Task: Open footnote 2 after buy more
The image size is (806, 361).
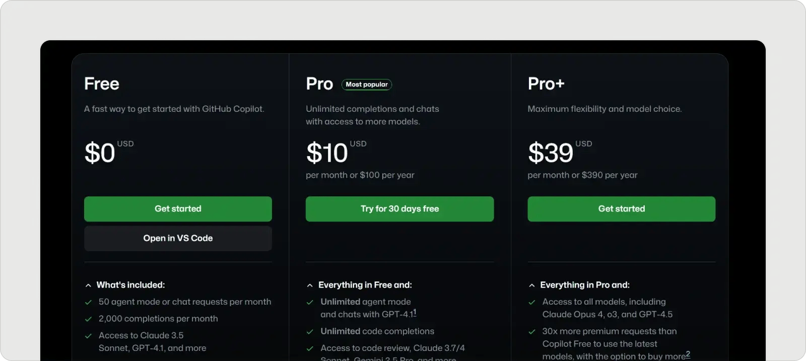Action: [x=687, y=355]
